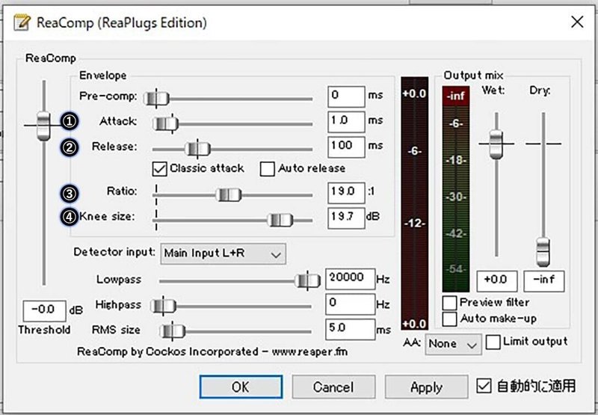Close the ReaComp window
Screen dimensions: 598x415
click(x=577, y=22)
